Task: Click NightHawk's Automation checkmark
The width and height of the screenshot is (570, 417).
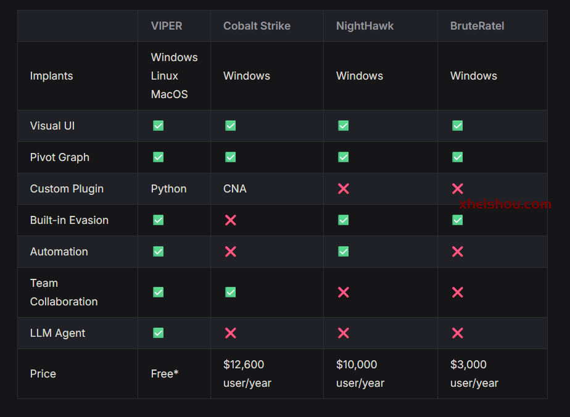Action: [x=344, y=252]
